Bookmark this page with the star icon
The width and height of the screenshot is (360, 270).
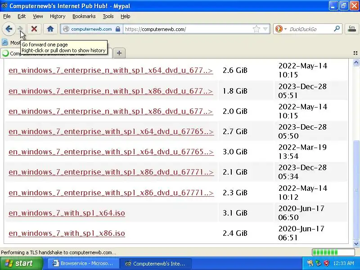pyautogui.click(x=256, y=29)
